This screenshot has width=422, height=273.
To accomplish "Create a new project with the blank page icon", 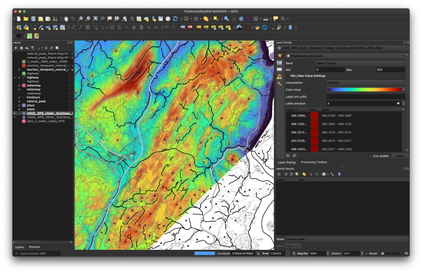I will pos(18,19).
